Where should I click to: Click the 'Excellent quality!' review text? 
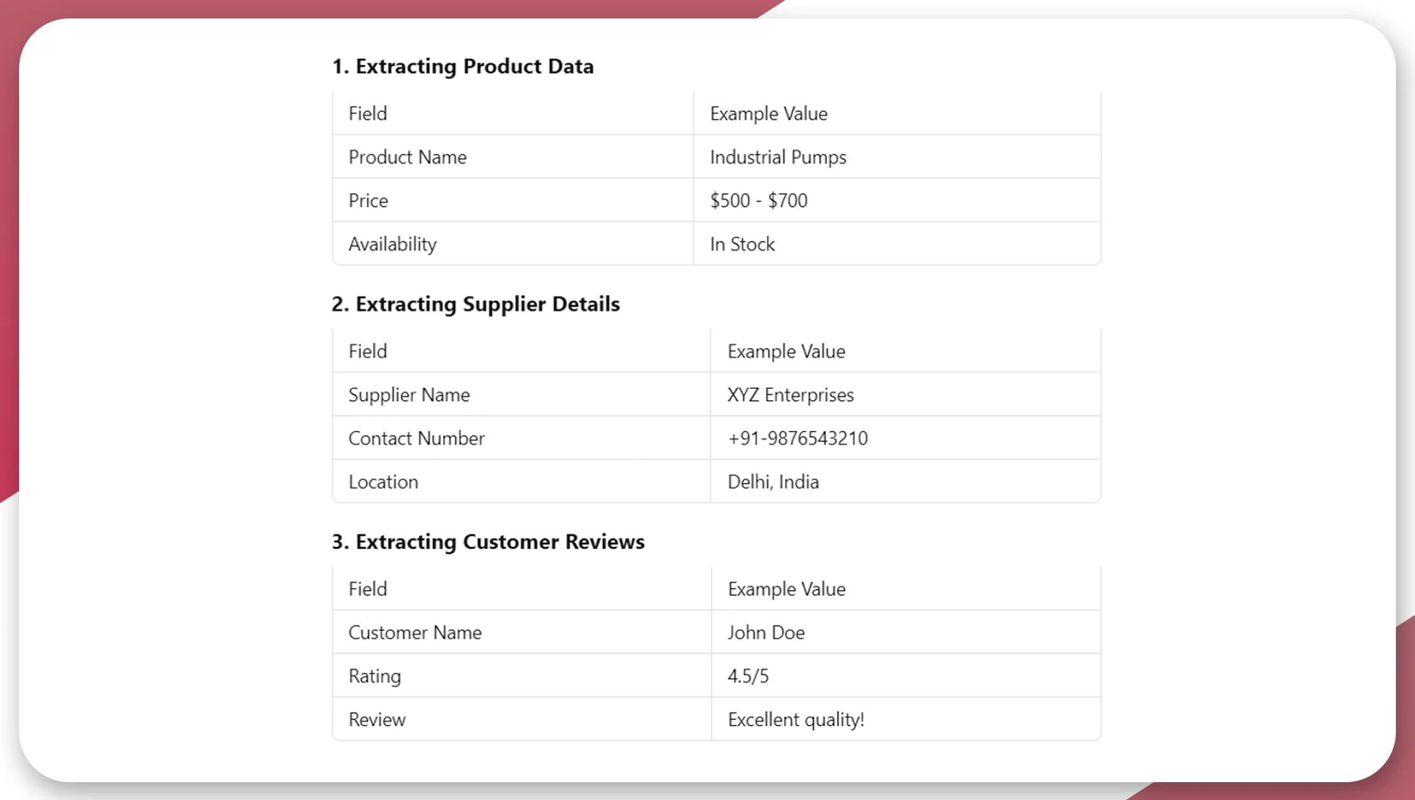pyautogui.click(x=796, y=720)
